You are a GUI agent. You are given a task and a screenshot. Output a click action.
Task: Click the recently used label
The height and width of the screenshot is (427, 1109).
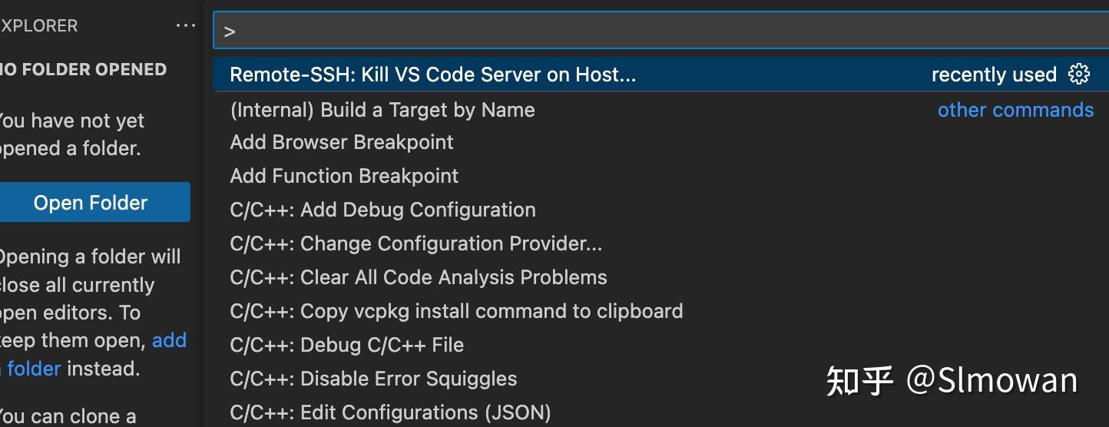click(994, 74)
